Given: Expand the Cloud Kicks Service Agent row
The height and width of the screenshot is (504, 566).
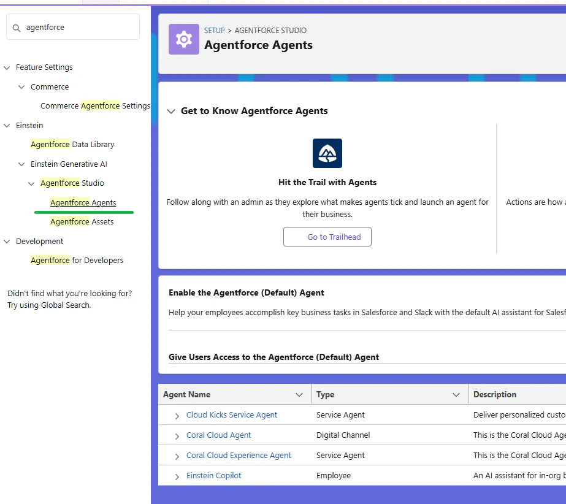Looking at the screenshot, I should tap(177, 416).
